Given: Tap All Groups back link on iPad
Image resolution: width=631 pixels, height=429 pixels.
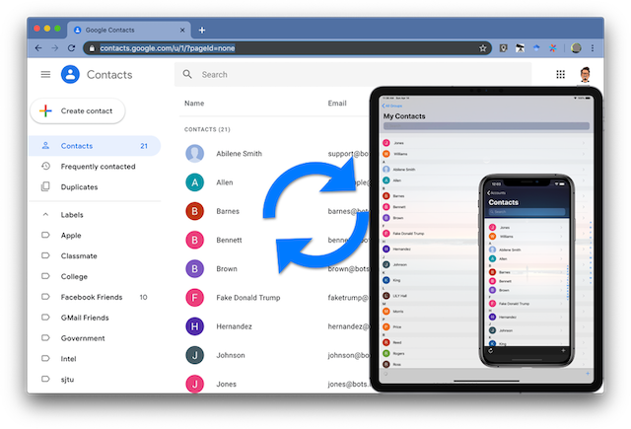Looking at the screenshot, I should click(392, 106).
